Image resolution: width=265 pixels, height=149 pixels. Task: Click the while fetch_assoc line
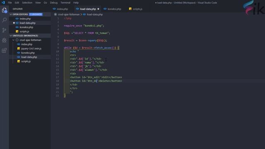92,48
